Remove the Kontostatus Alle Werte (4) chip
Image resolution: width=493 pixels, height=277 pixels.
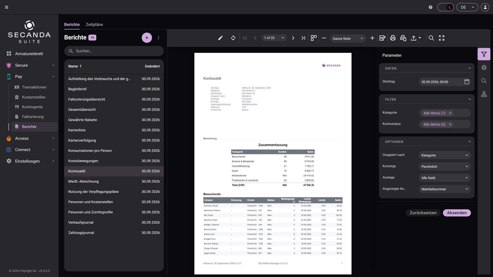450,124
